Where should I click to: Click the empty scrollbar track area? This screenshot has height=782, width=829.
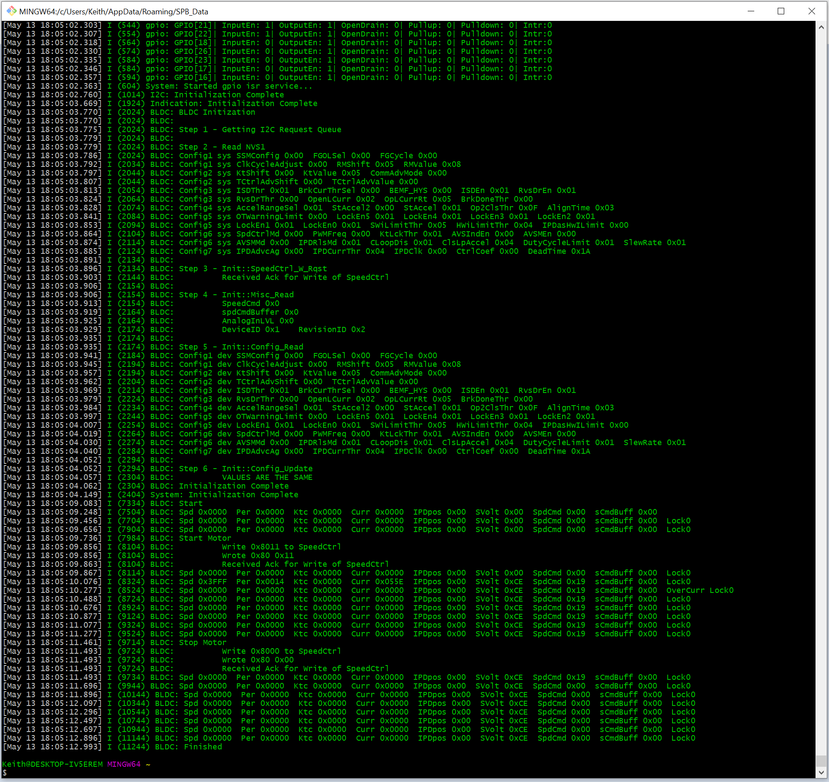821,391
